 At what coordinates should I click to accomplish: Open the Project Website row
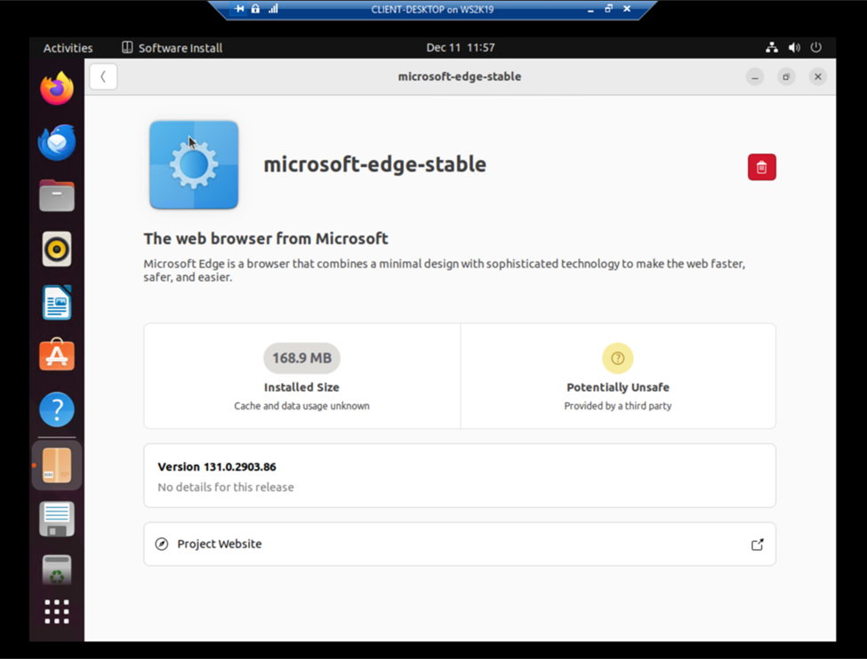click(x=460, y=544)
